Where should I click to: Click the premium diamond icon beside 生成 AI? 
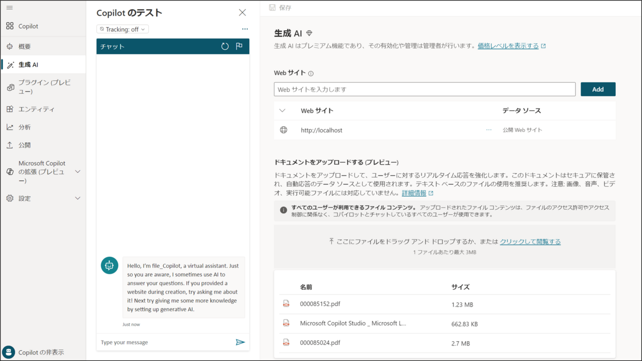(309, 33)
